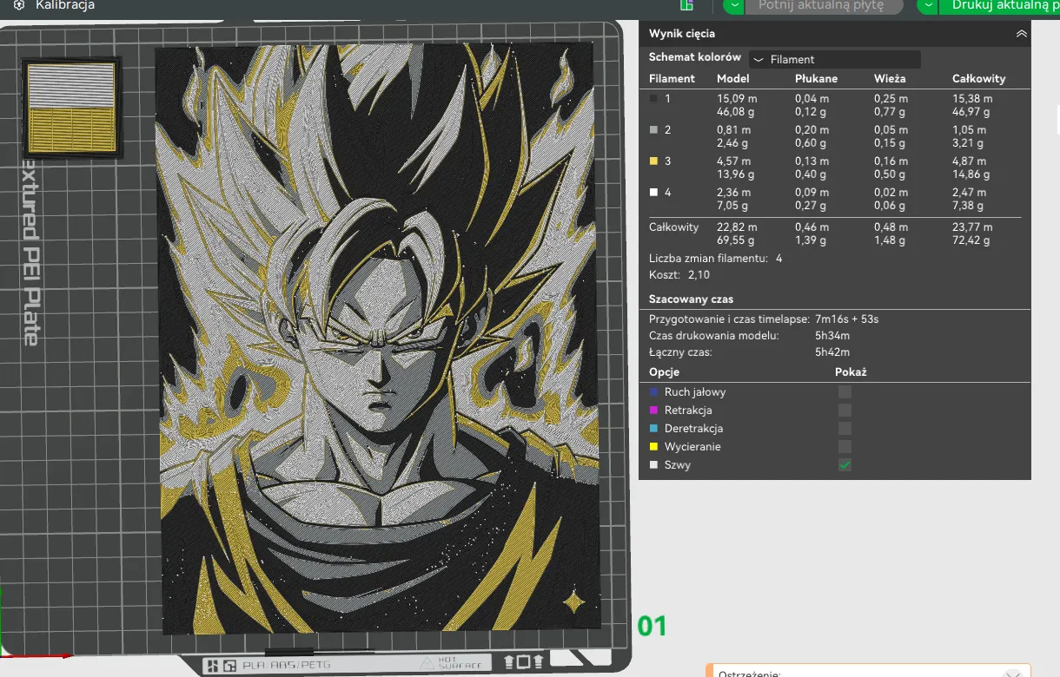Close the Ostrzeżenie notification
1060x677 pixels.
(1012, 674)
